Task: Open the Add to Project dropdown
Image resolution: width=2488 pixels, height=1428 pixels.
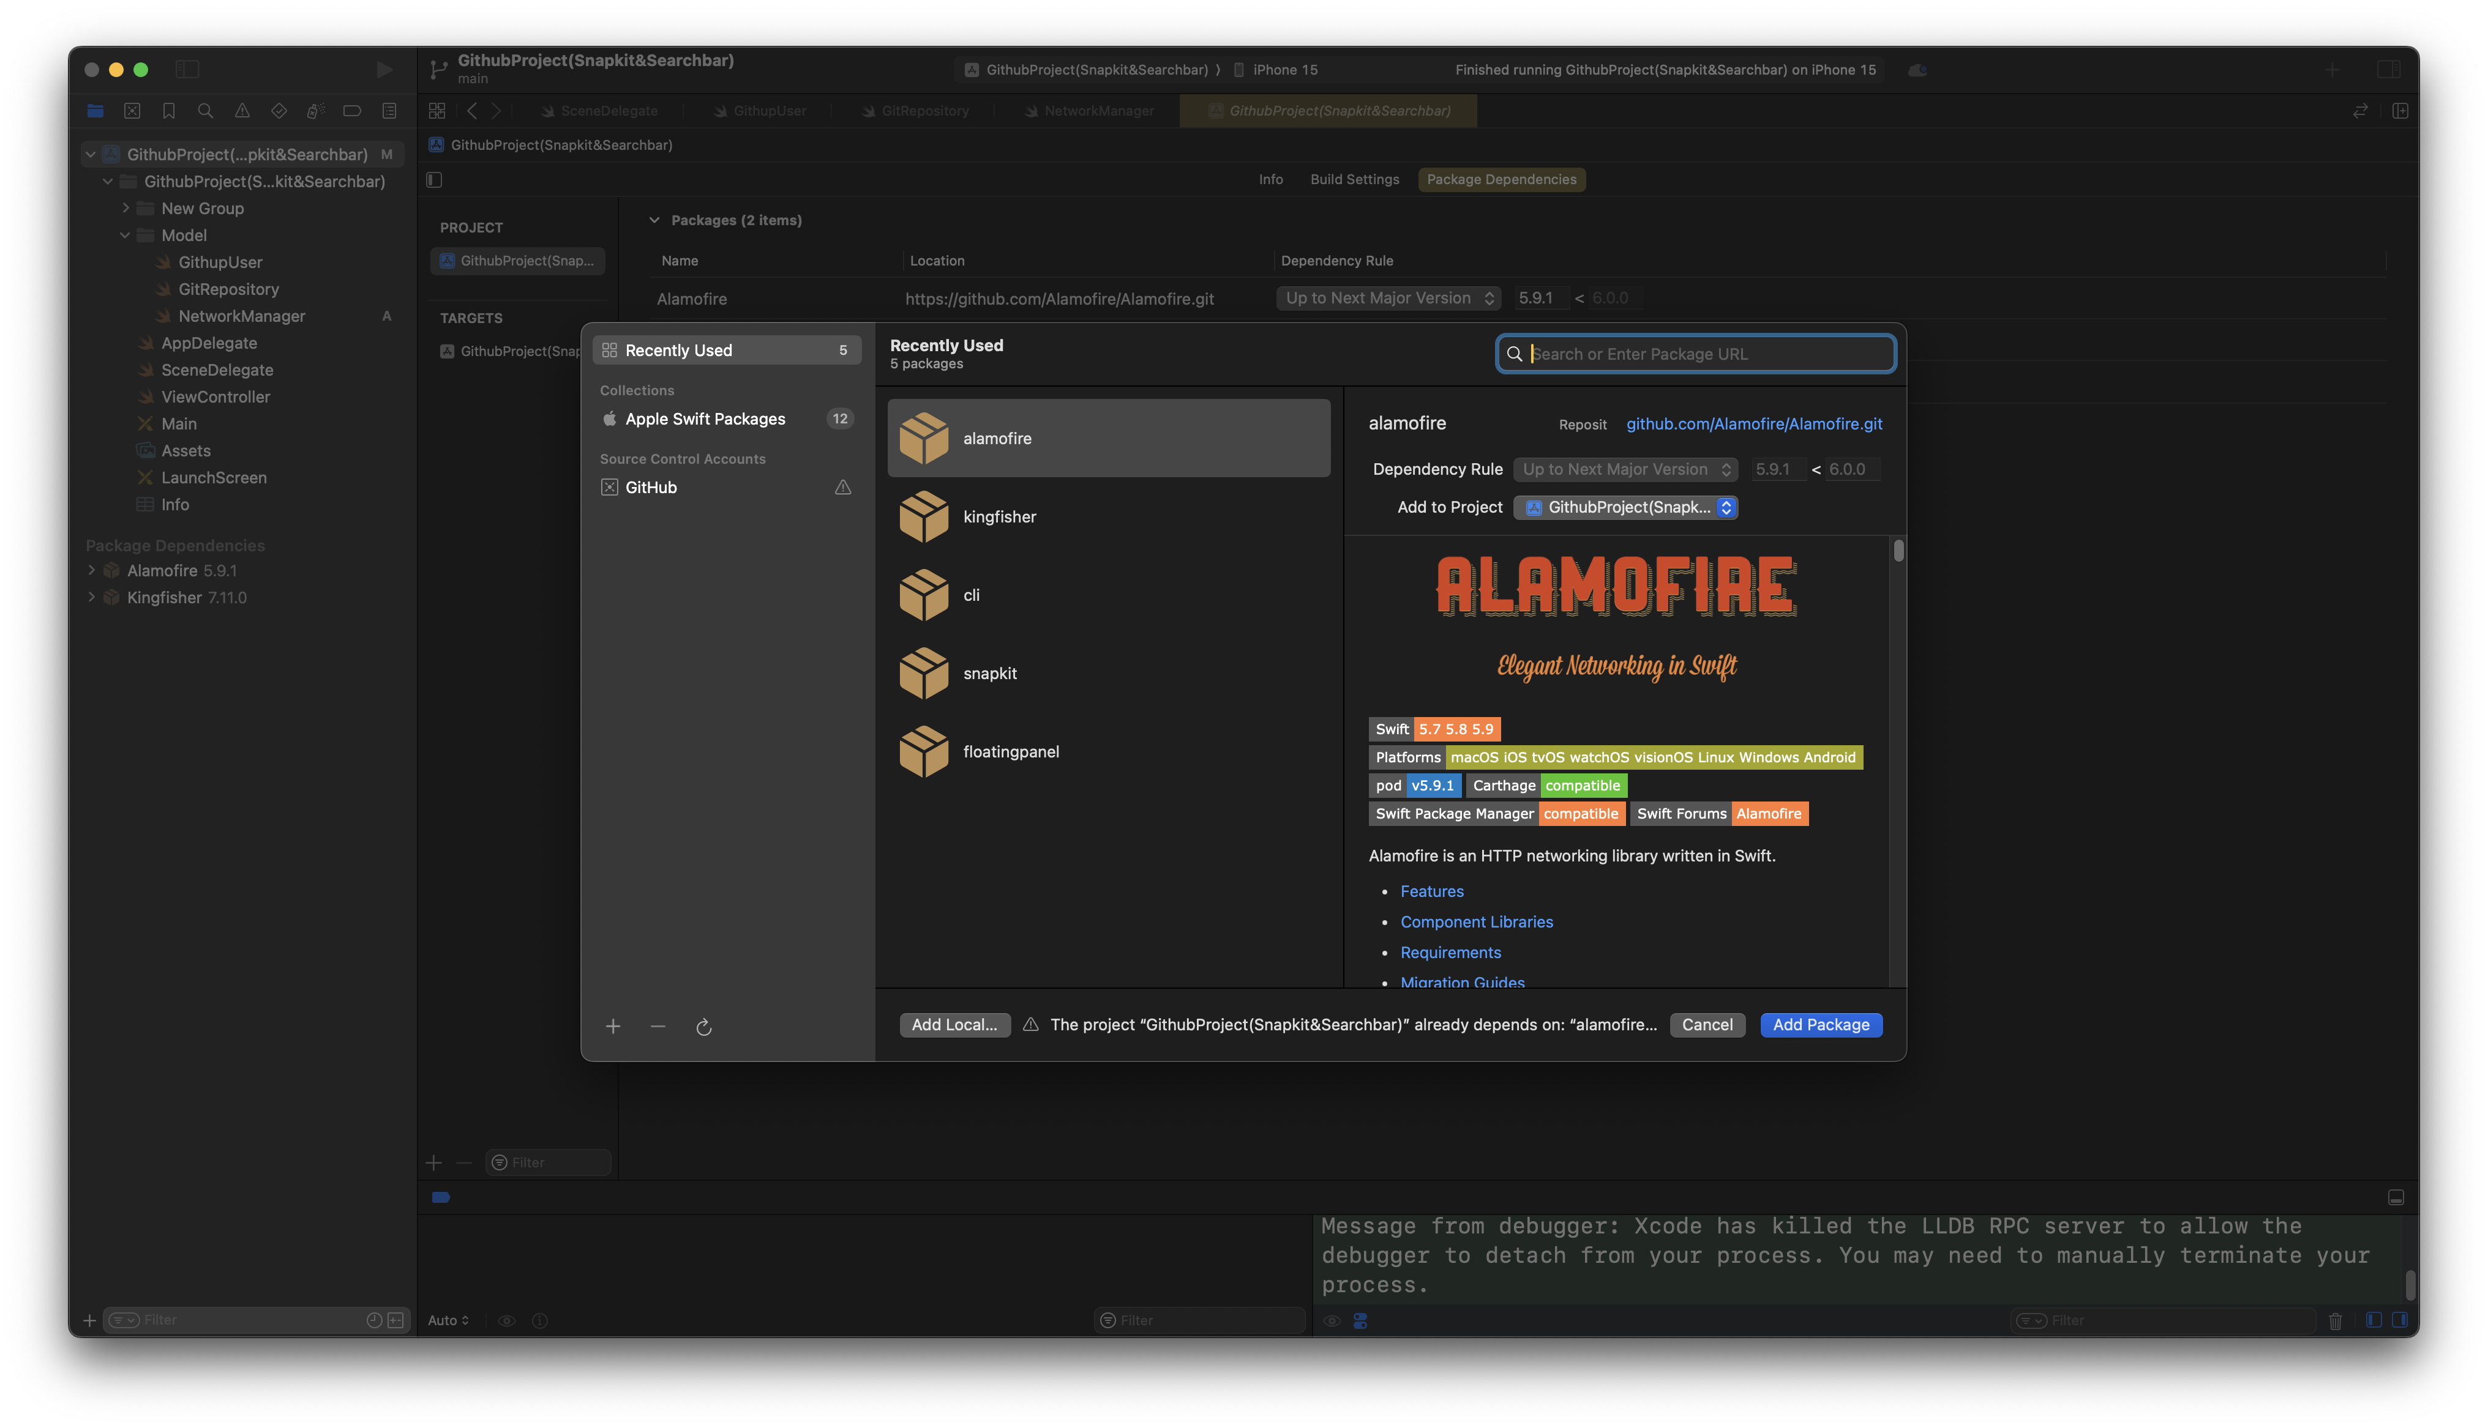Action: (x=1625, y=507)
